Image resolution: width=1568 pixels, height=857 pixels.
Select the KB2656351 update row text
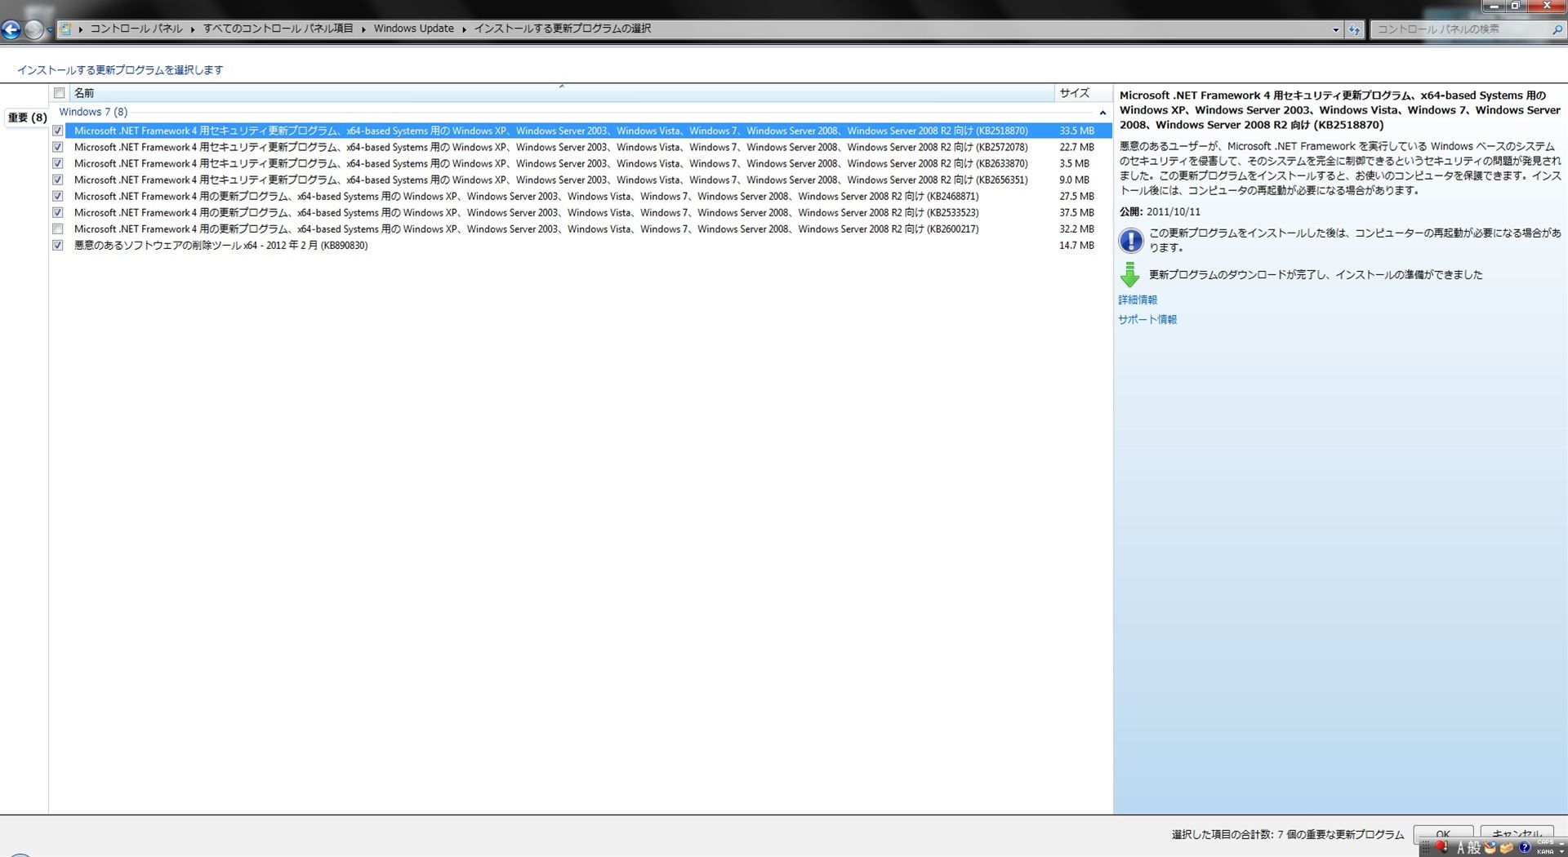(550, 180)
